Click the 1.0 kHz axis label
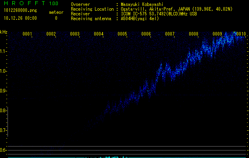Screen dimensions: 249x158 coord(3,71)
